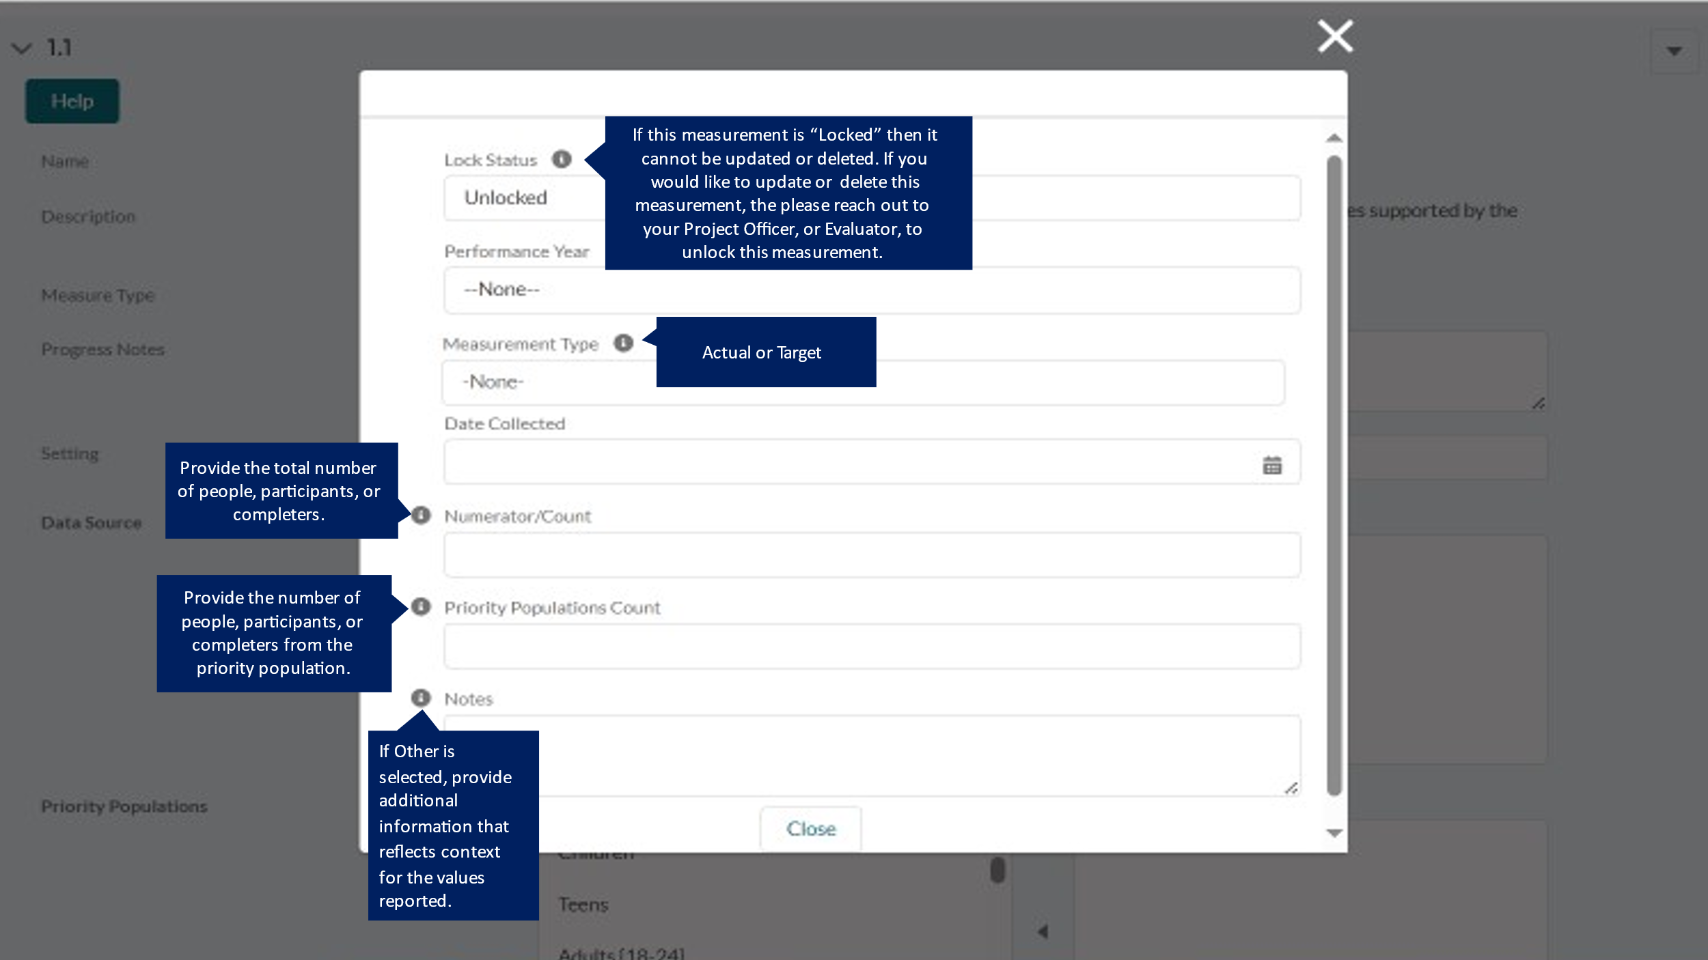This screenshot has height=960, width=1708.
Task: Open the top-right dropdown arrow menu
Action: 1673,51
